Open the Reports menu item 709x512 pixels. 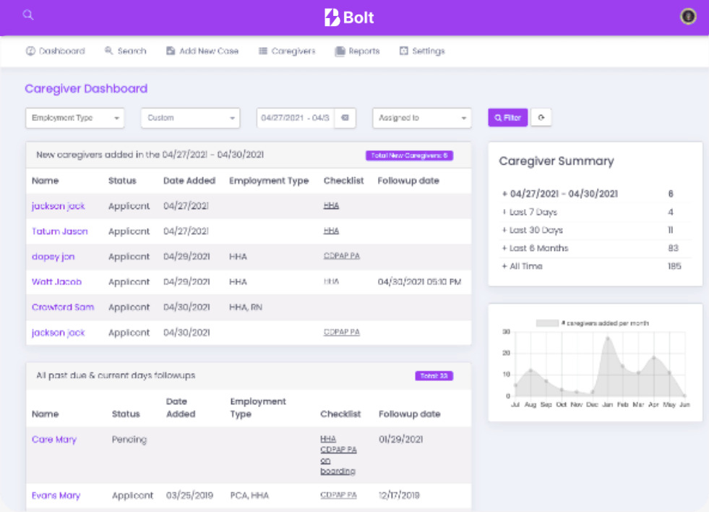tap(357, 51)
